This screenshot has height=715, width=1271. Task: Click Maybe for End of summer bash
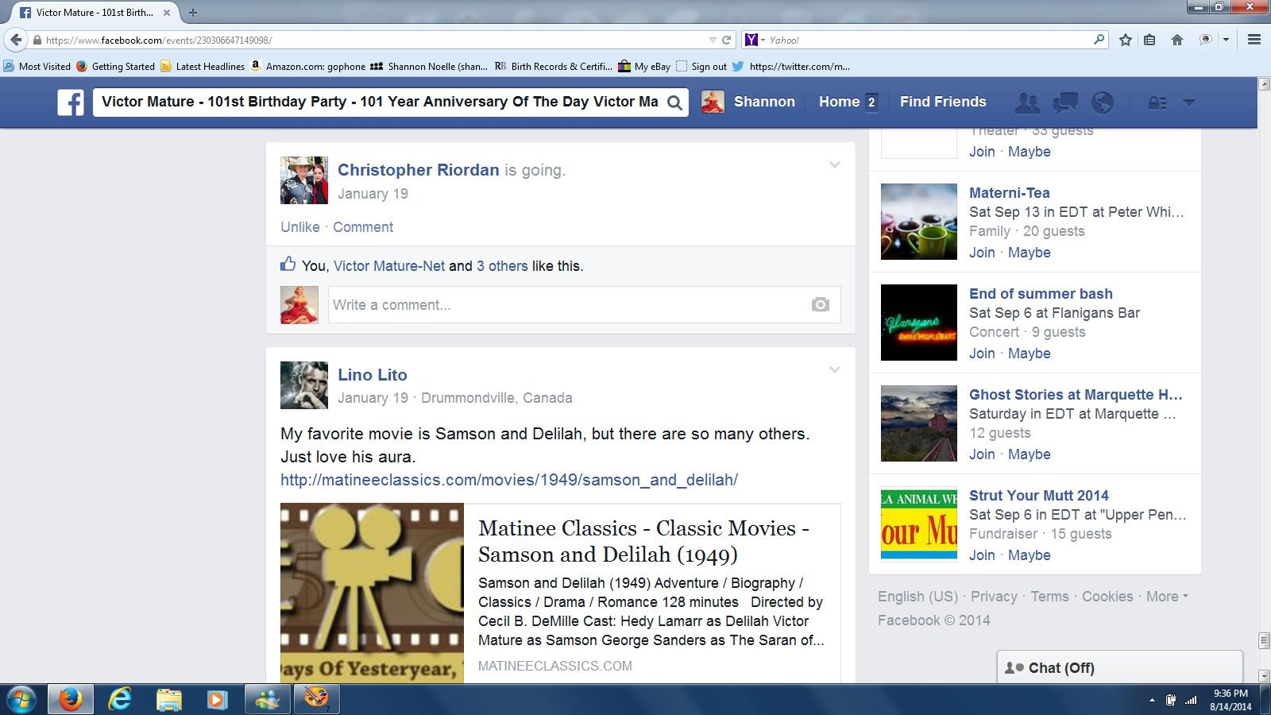[x=1030, y=354]
